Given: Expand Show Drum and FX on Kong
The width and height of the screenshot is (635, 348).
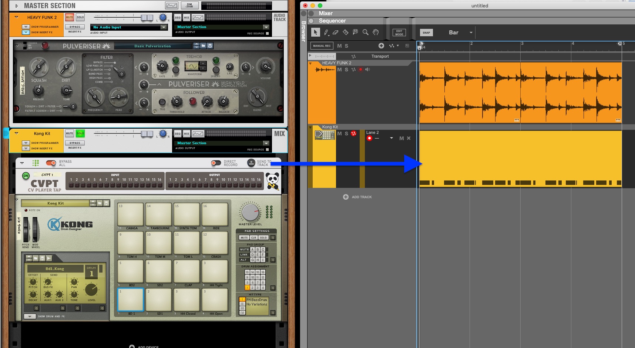Looking at the screenshot, I should pos(30,316).
